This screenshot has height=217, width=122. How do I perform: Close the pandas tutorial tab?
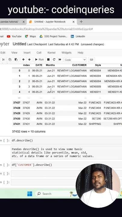click(x=23, y=22)
